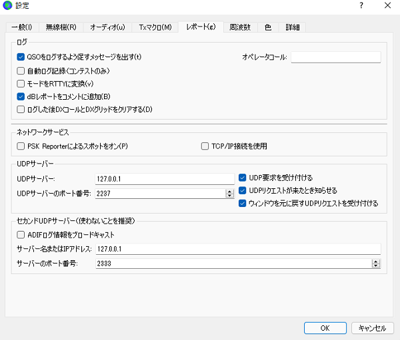Enable PSK Reporter spotting checkbox
Viewport: 400px width, 340px height.
21,146
